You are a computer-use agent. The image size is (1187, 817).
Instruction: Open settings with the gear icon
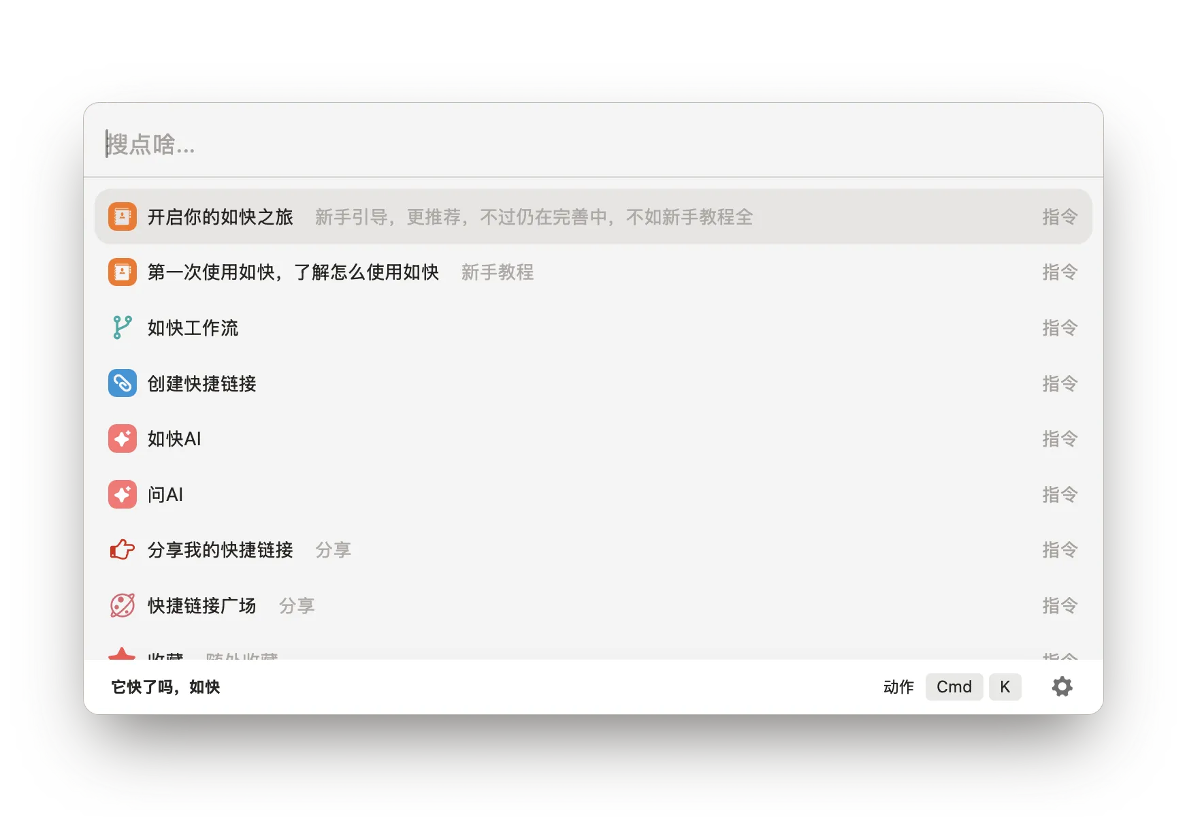tap(1062, 686)
